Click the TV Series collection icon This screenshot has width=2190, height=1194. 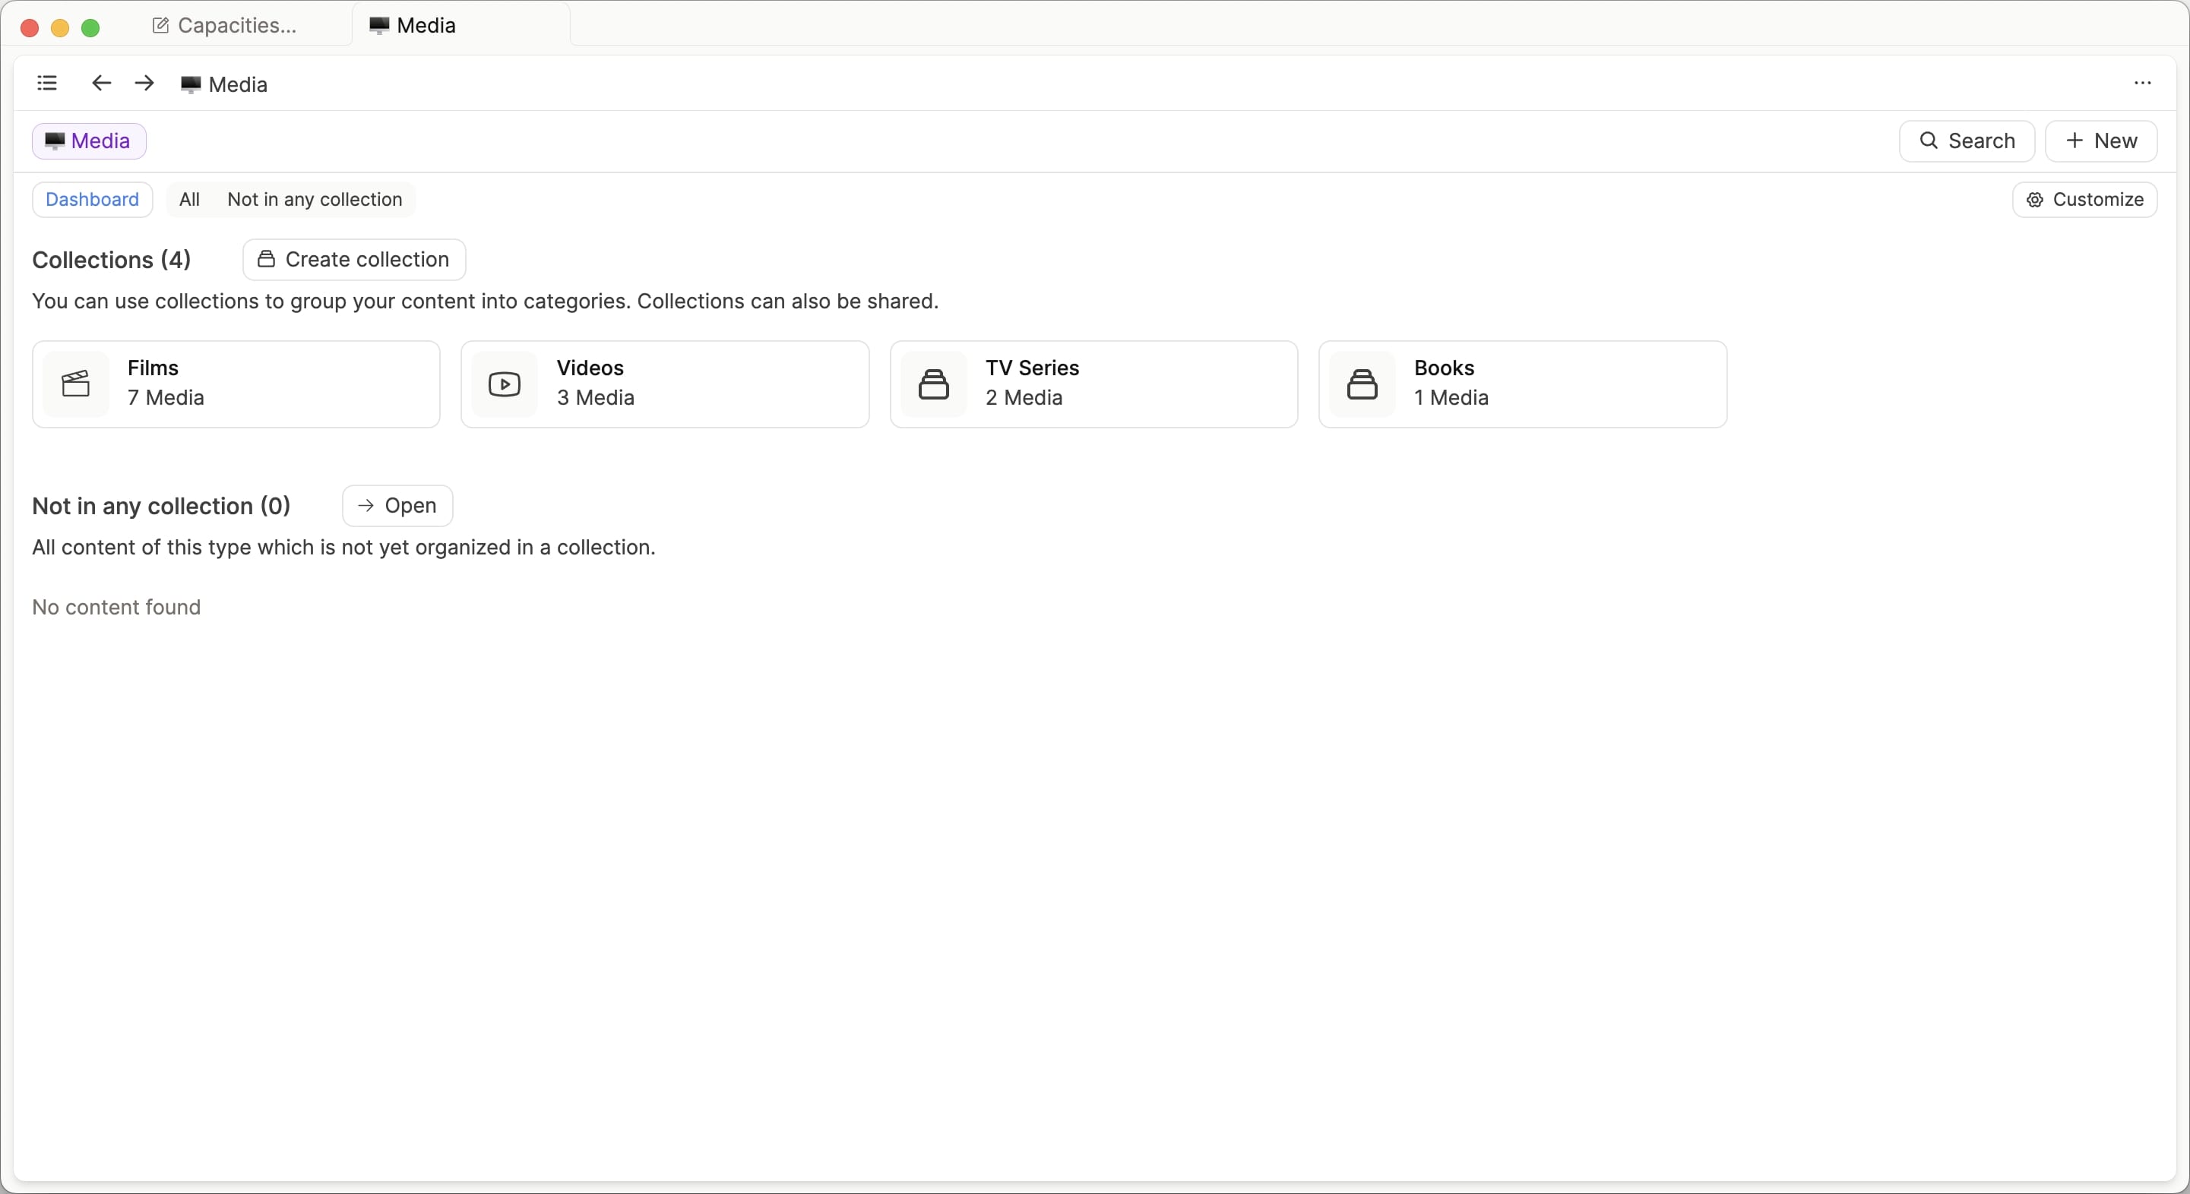click(932, 384)
